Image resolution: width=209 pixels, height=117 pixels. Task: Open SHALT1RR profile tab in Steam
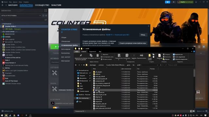tap(56, 5)
